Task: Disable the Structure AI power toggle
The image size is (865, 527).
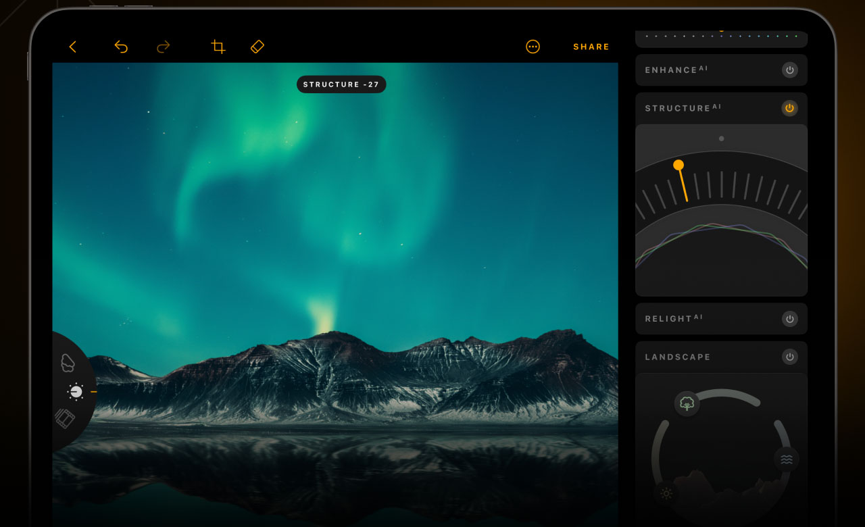Action: coord(789,108)
